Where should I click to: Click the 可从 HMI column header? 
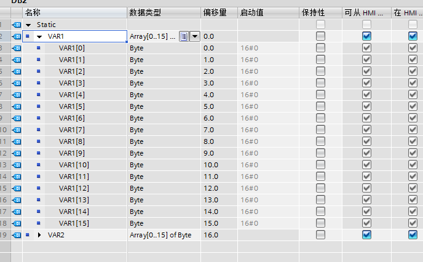366,13
